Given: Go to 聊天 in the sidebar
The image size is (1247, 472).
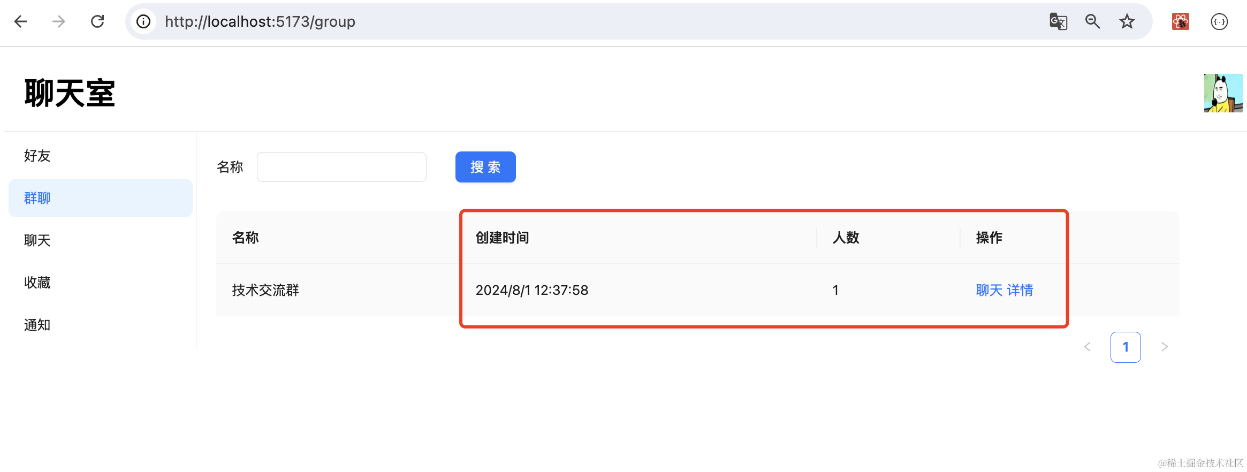Looking at the screenshot, I should (37, 240).
